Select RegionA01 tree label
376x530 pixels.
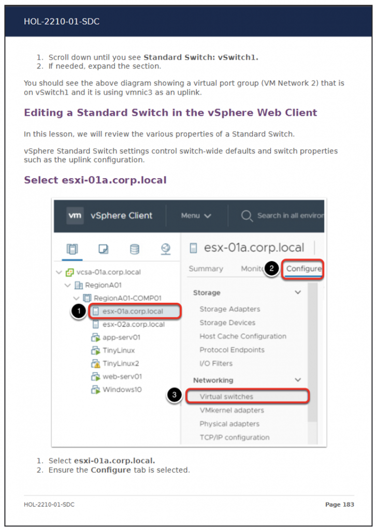click(103, 285)
